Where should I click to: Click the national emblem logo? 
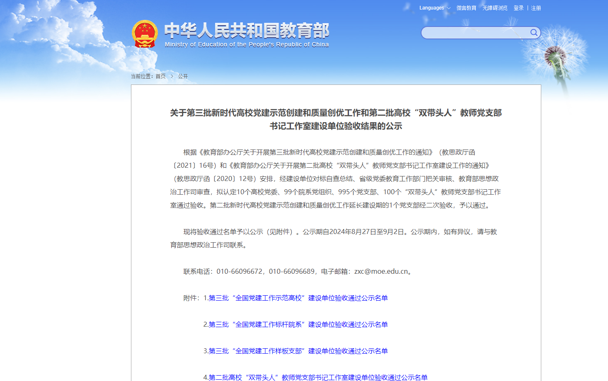145,34
